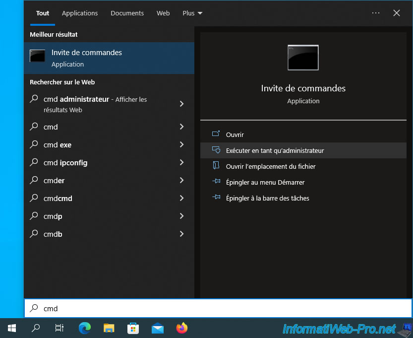
Task: Switch to the Applications tab
Action: (x=80, y=13)
